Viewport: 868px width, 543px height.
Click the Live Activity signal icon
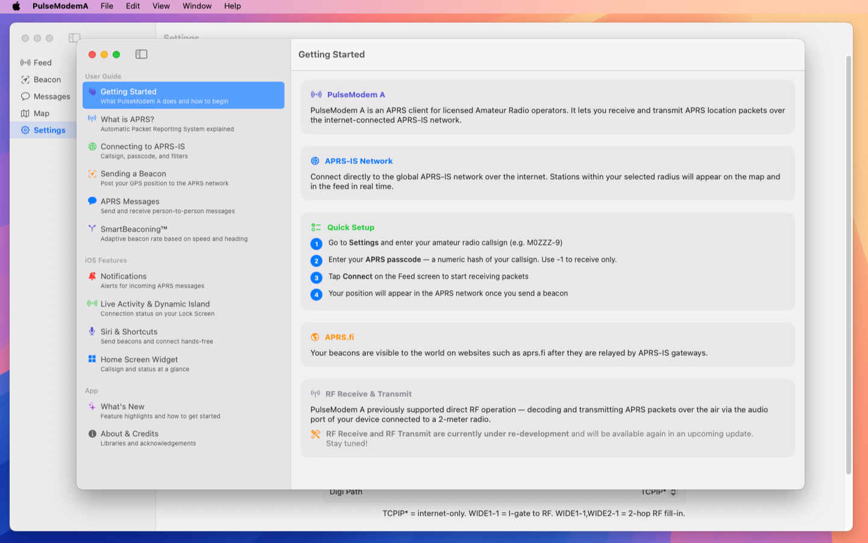coord(92,303)
